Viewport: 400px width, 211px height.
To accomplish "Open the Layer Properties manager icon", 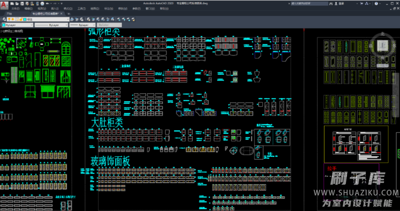I will pyautogui.click(x=3, y=18).
